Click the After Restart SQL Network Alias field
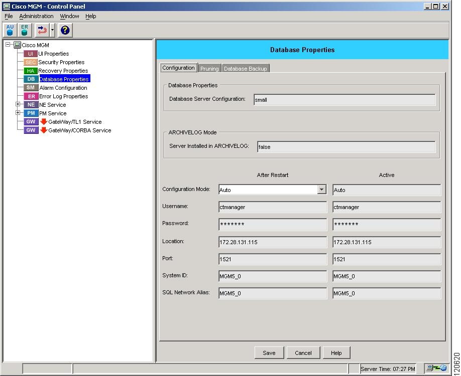Viewport: 461px width, 376px height. (272, 293)
